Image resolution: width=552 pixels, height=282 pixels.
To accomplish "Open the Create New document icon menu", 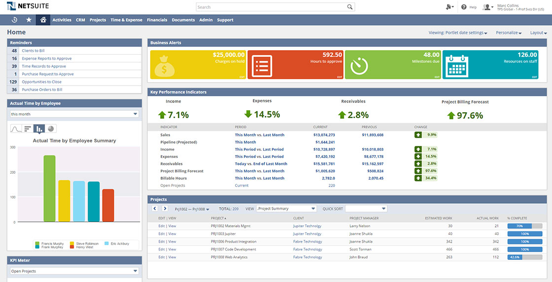I will tap(449, 7).
